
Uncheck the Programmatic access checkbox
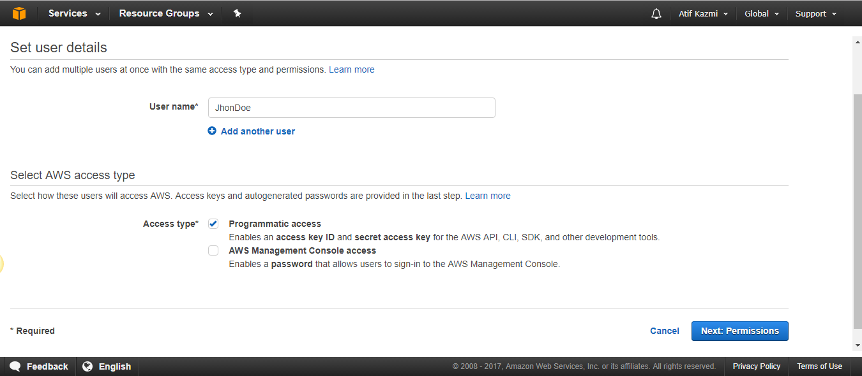click(213, 224)
